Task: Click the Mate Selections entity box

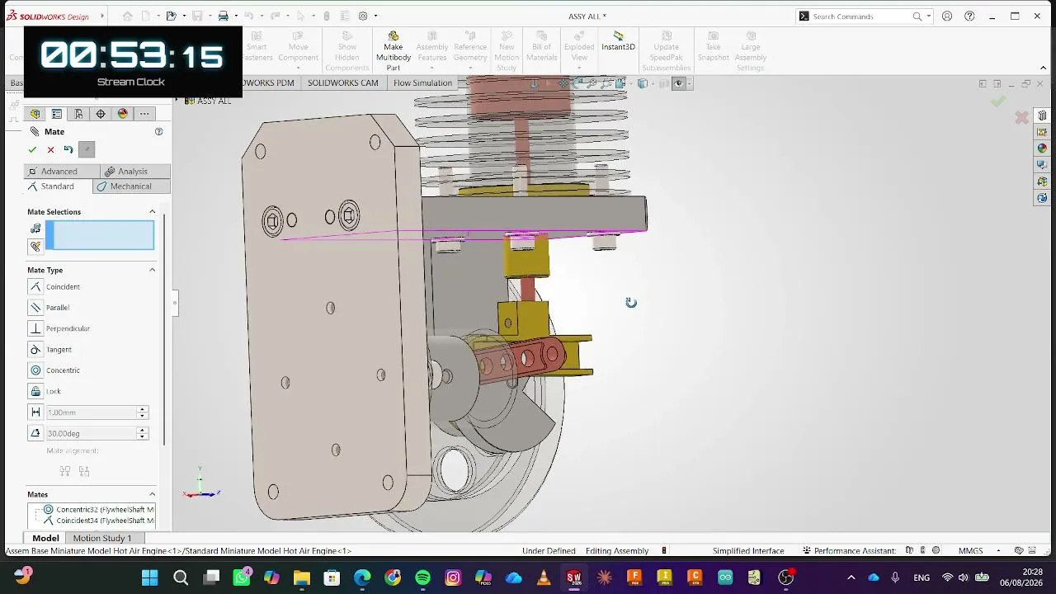Action: [x=100, y=235]
